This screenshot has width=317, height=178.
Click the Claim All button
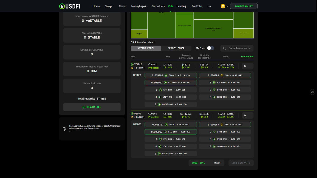pyautogui.click(x=92, y=107)
